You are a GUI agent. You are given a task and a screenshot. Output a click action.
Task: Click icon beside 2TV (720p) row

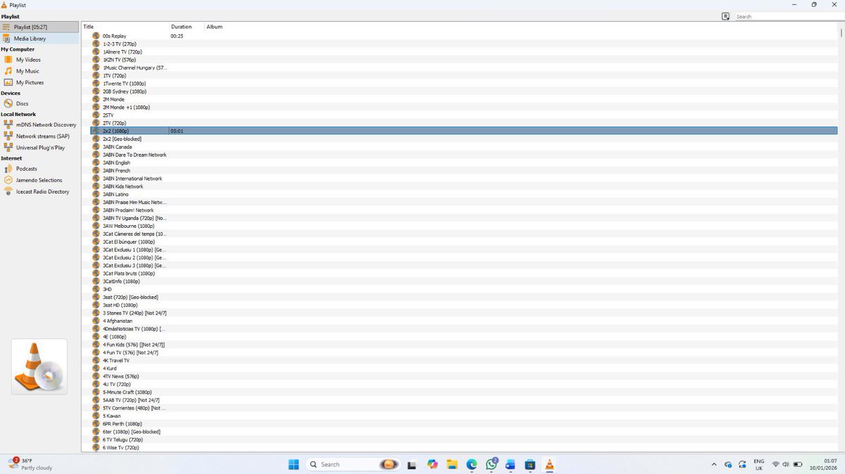[96, 123]
